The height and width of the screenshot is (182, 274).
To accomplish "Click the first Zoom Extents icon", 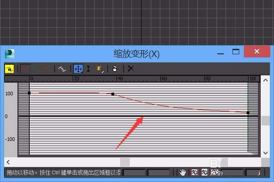I will pos(195,172).
